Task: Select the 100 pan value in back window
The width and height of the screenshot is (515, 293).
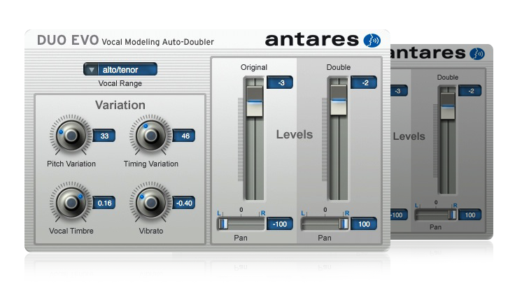Action: tap(470, 215)
